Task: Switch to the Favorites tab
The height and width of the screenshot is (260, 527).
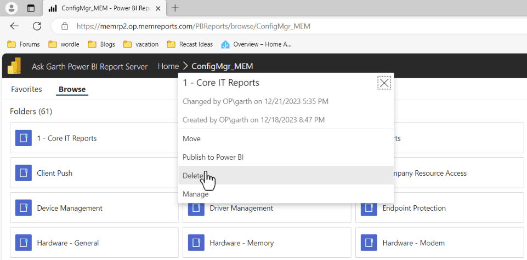Action: pos(26,89)
